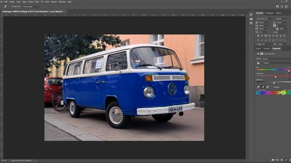291x163 pixels.
Task: Toggle Small Caps text style
Action: point(269,36)
